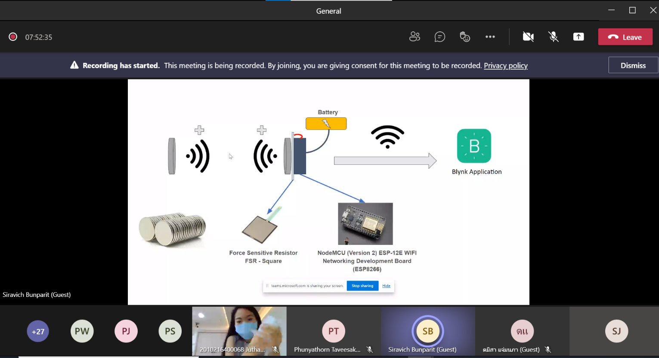Unmute the microphone
Image resolution: width=659 pixels, height=358 pixels.
(554, 37)
